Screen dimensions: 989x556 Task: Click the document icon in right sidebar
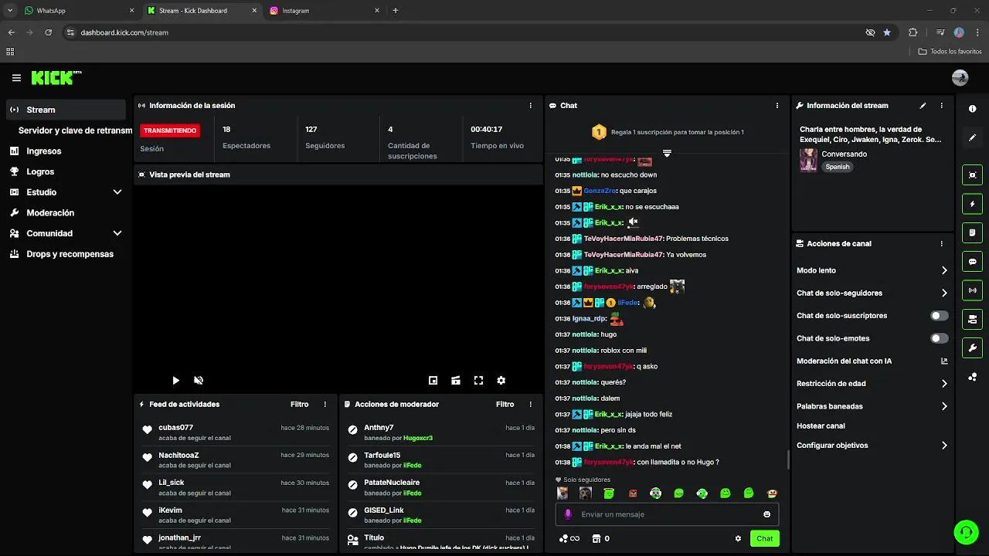tap(972, 232)
